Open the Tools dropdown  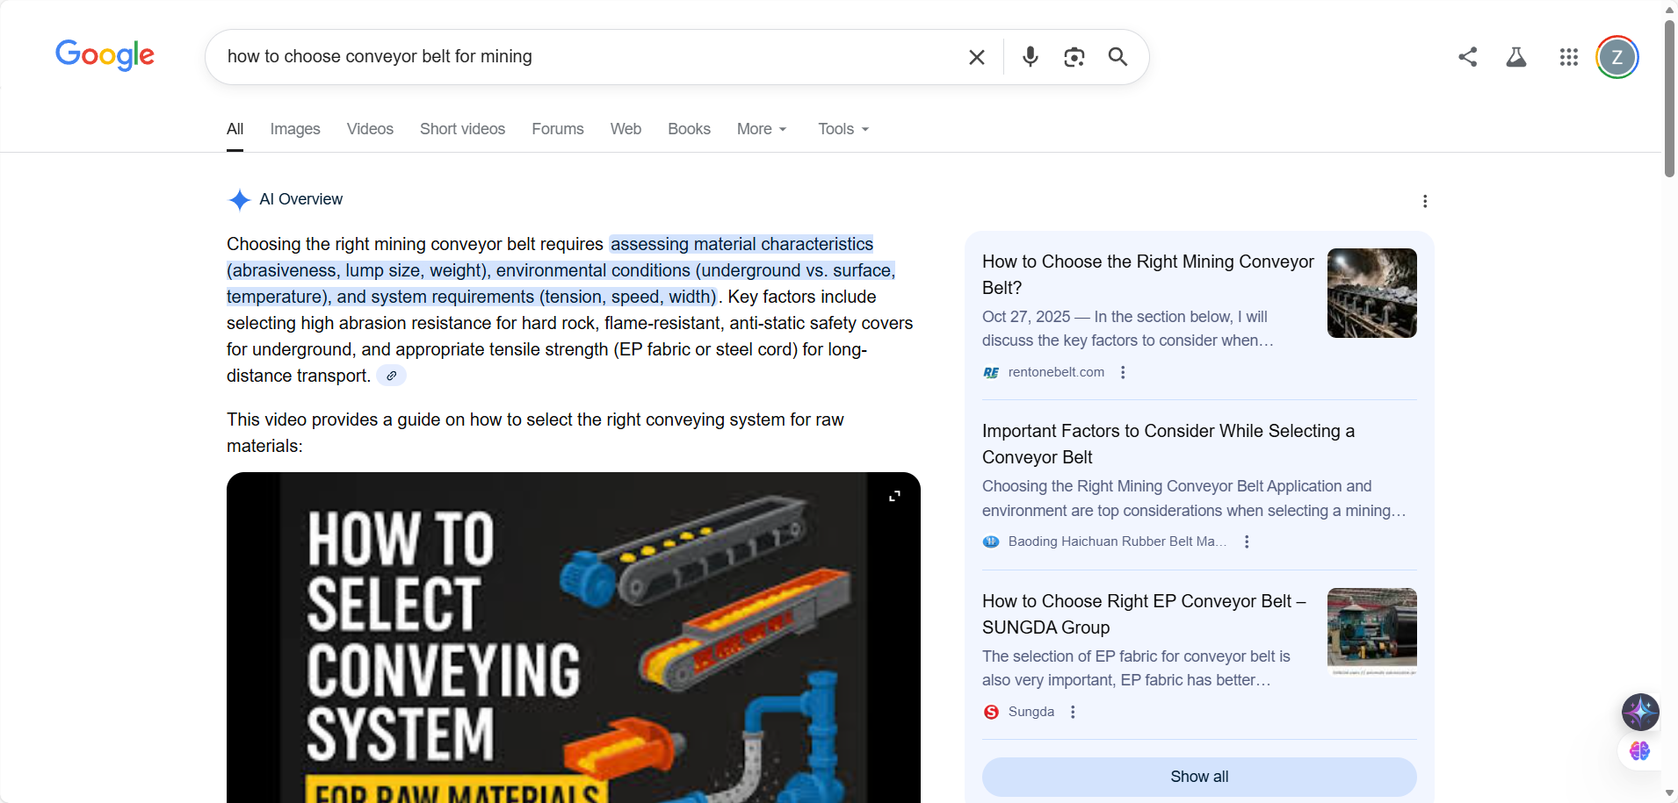tap(843, 129)
